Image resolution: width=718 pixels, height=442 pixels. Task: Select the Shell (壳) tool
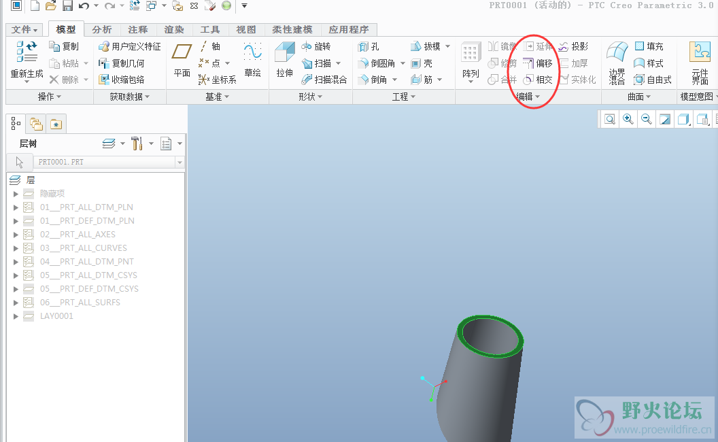pyautogui.click(x=422, y=63)
